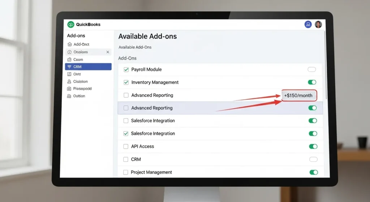Viewport: 370px width, 202px height.
Task: Click the +$150/month price button
Action: point(299,96)
